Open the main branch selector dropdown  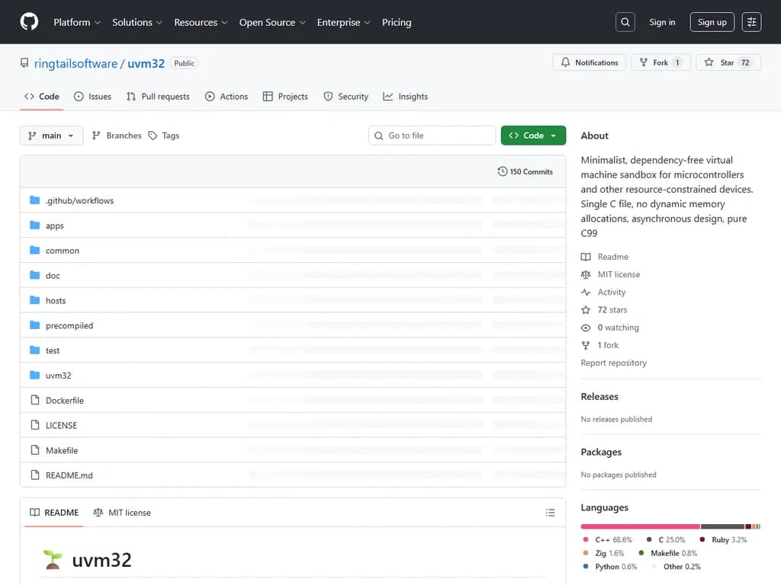click(50, 135)
